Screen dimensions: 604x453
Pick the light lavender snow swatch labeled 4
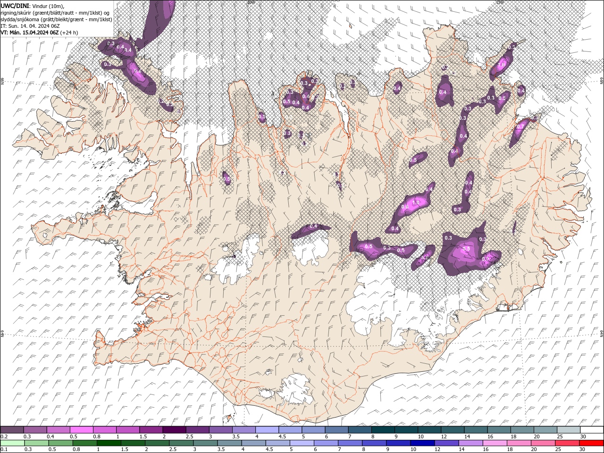[x=267, y=430]
